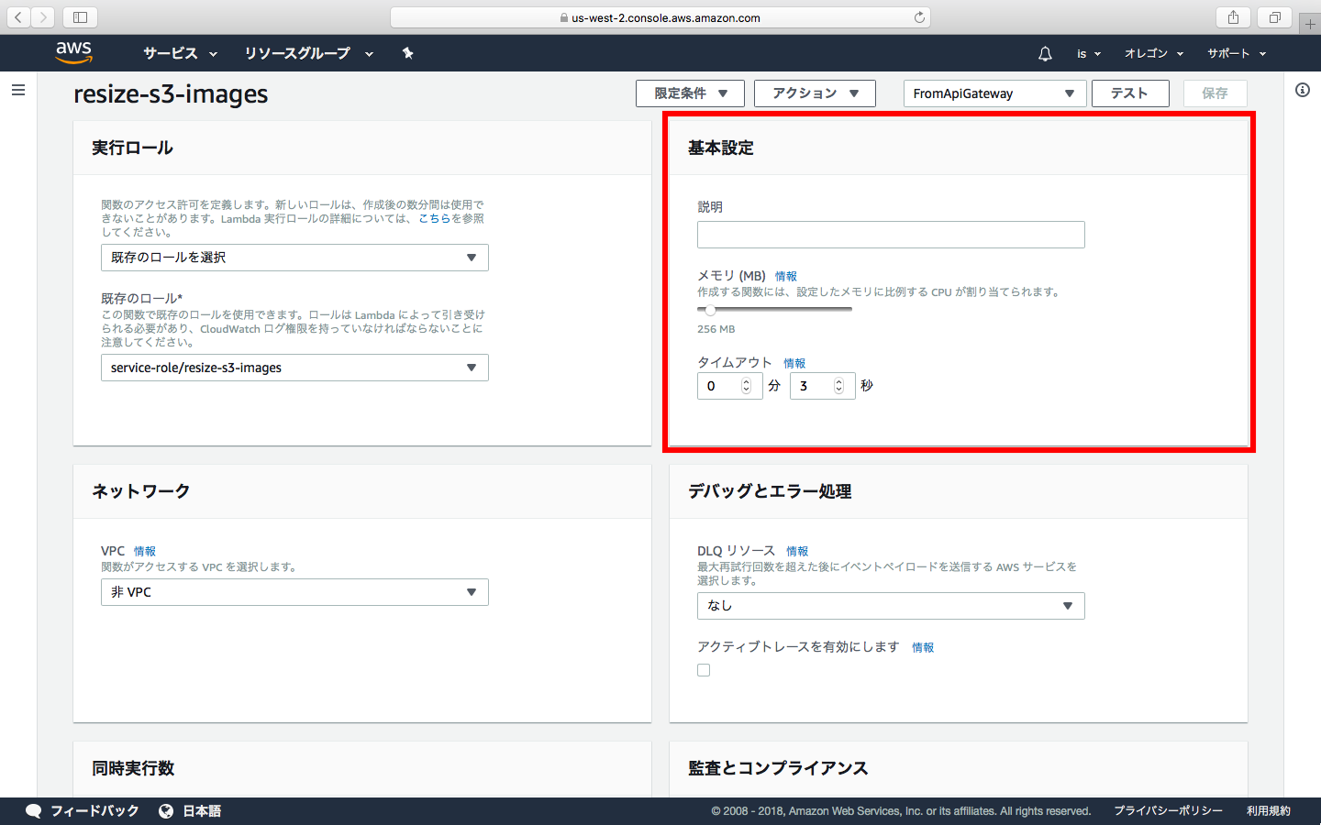Toggle the Safari sidebar icon
The height and width of the screenshot is (825, 1321).
[x=80, y=17]
